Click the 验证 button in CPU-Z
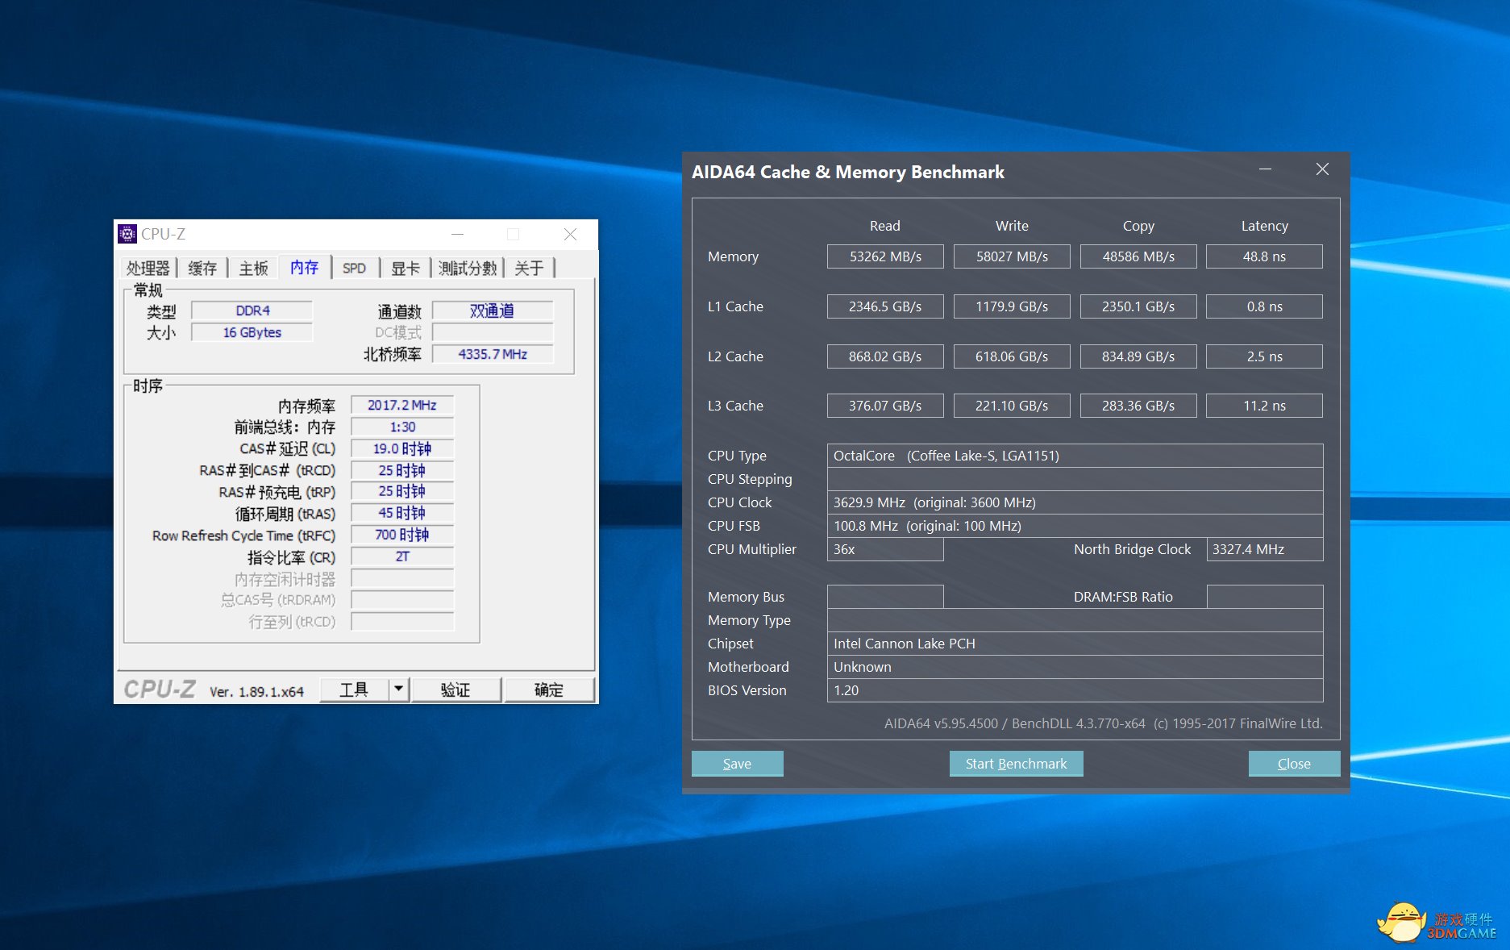Screen dimensions: 1510x950 [455, 690]
